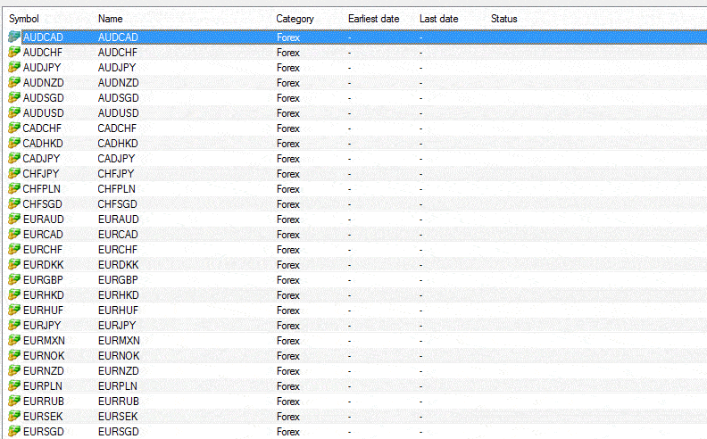Select the EURJPY name cell
Image resolution: width=707 pixels, height=439 pixels.
pyautogui.click(x=118, y=326)
